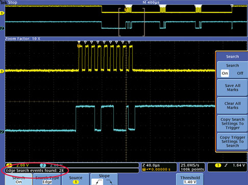
Task: Click channel 1 ground marker in zoom view
Action: click(x=2, y=71)
